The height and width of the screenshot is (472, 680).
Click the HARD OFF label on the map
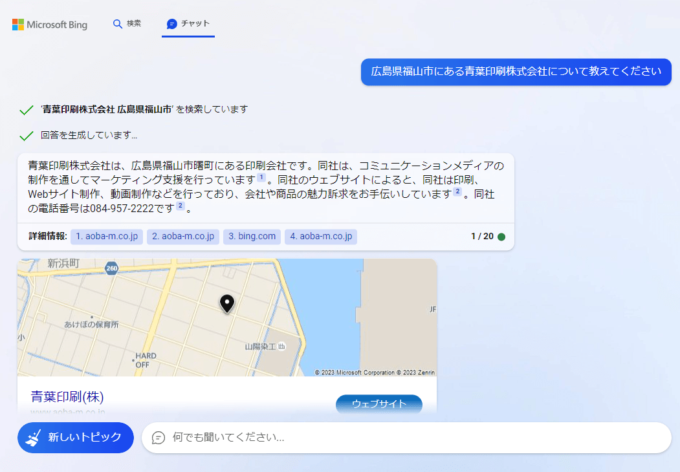[x=146, y=360]
